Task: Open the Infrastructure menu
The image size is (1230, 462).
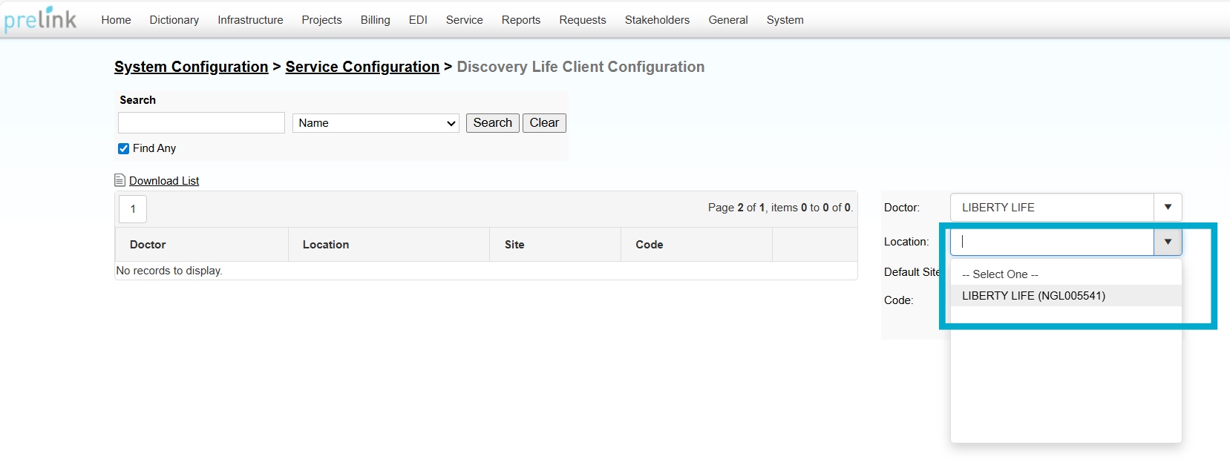Action: pos(250,20)
